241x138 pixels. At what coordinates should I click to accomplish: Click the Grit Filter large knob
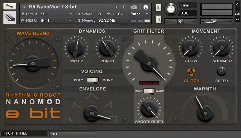click(149, 63)
